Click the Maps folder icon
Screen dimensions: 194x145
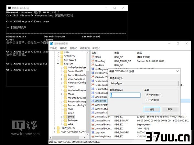[x=65, y=94]
